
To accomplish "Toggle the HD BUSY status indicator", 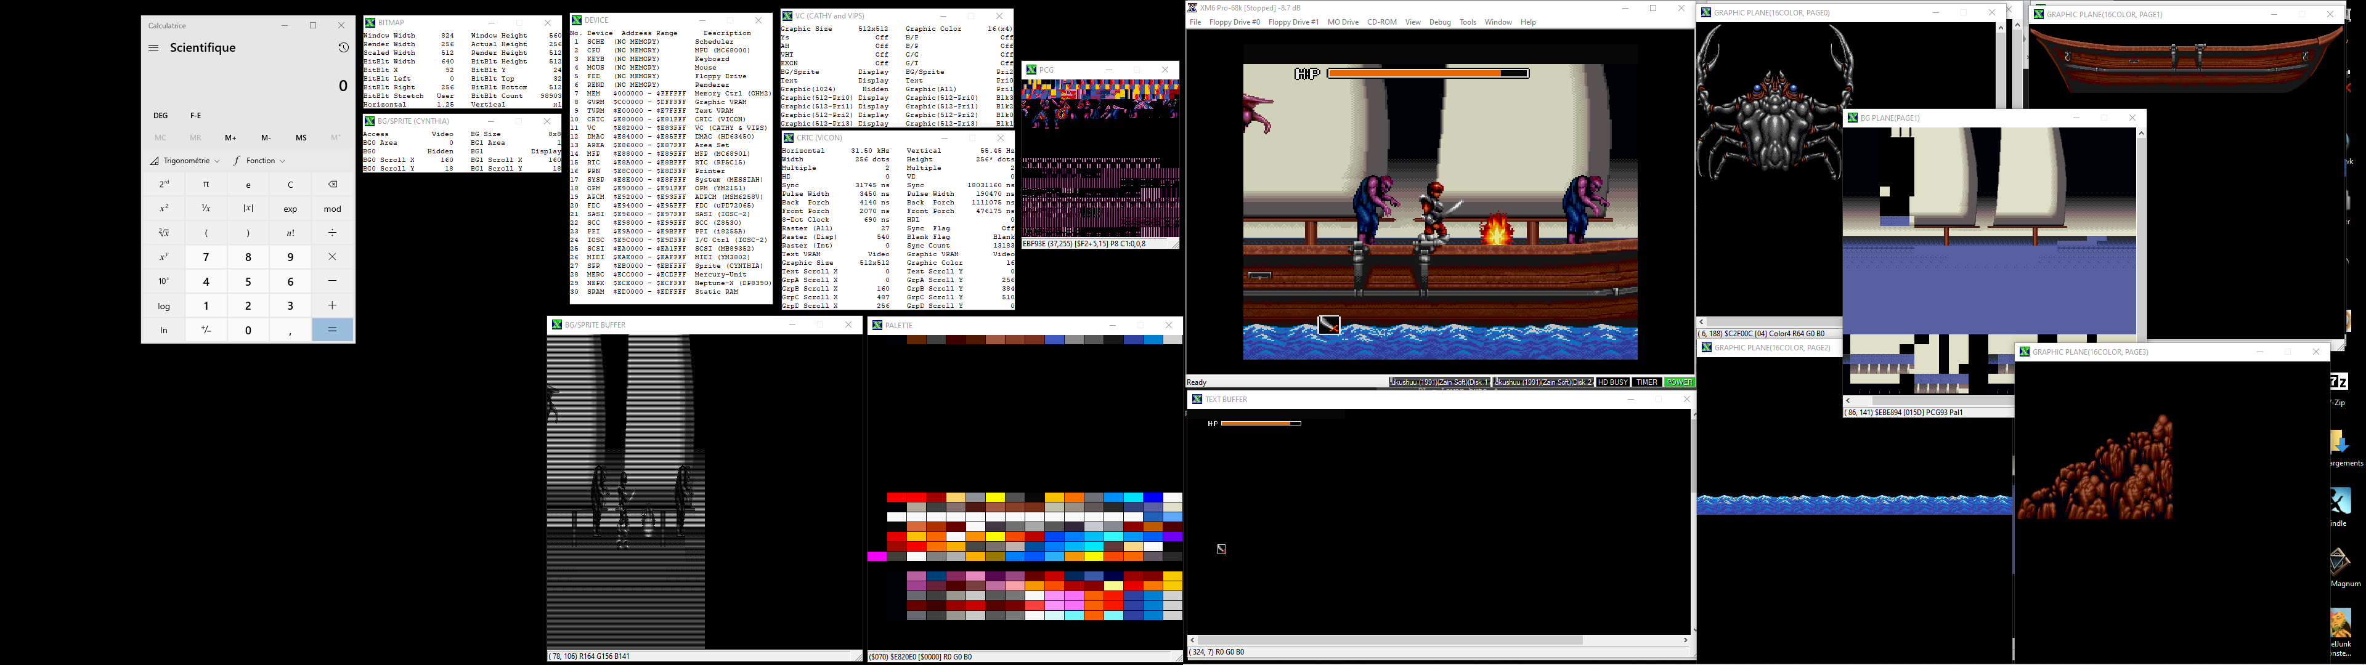I will click(1613, 382).
